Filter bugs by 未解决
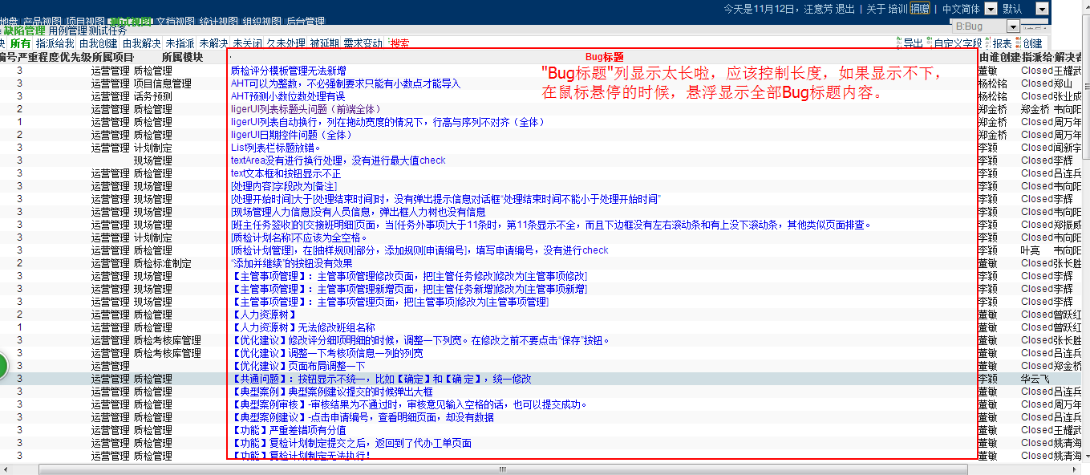 [x=213, y=43]
